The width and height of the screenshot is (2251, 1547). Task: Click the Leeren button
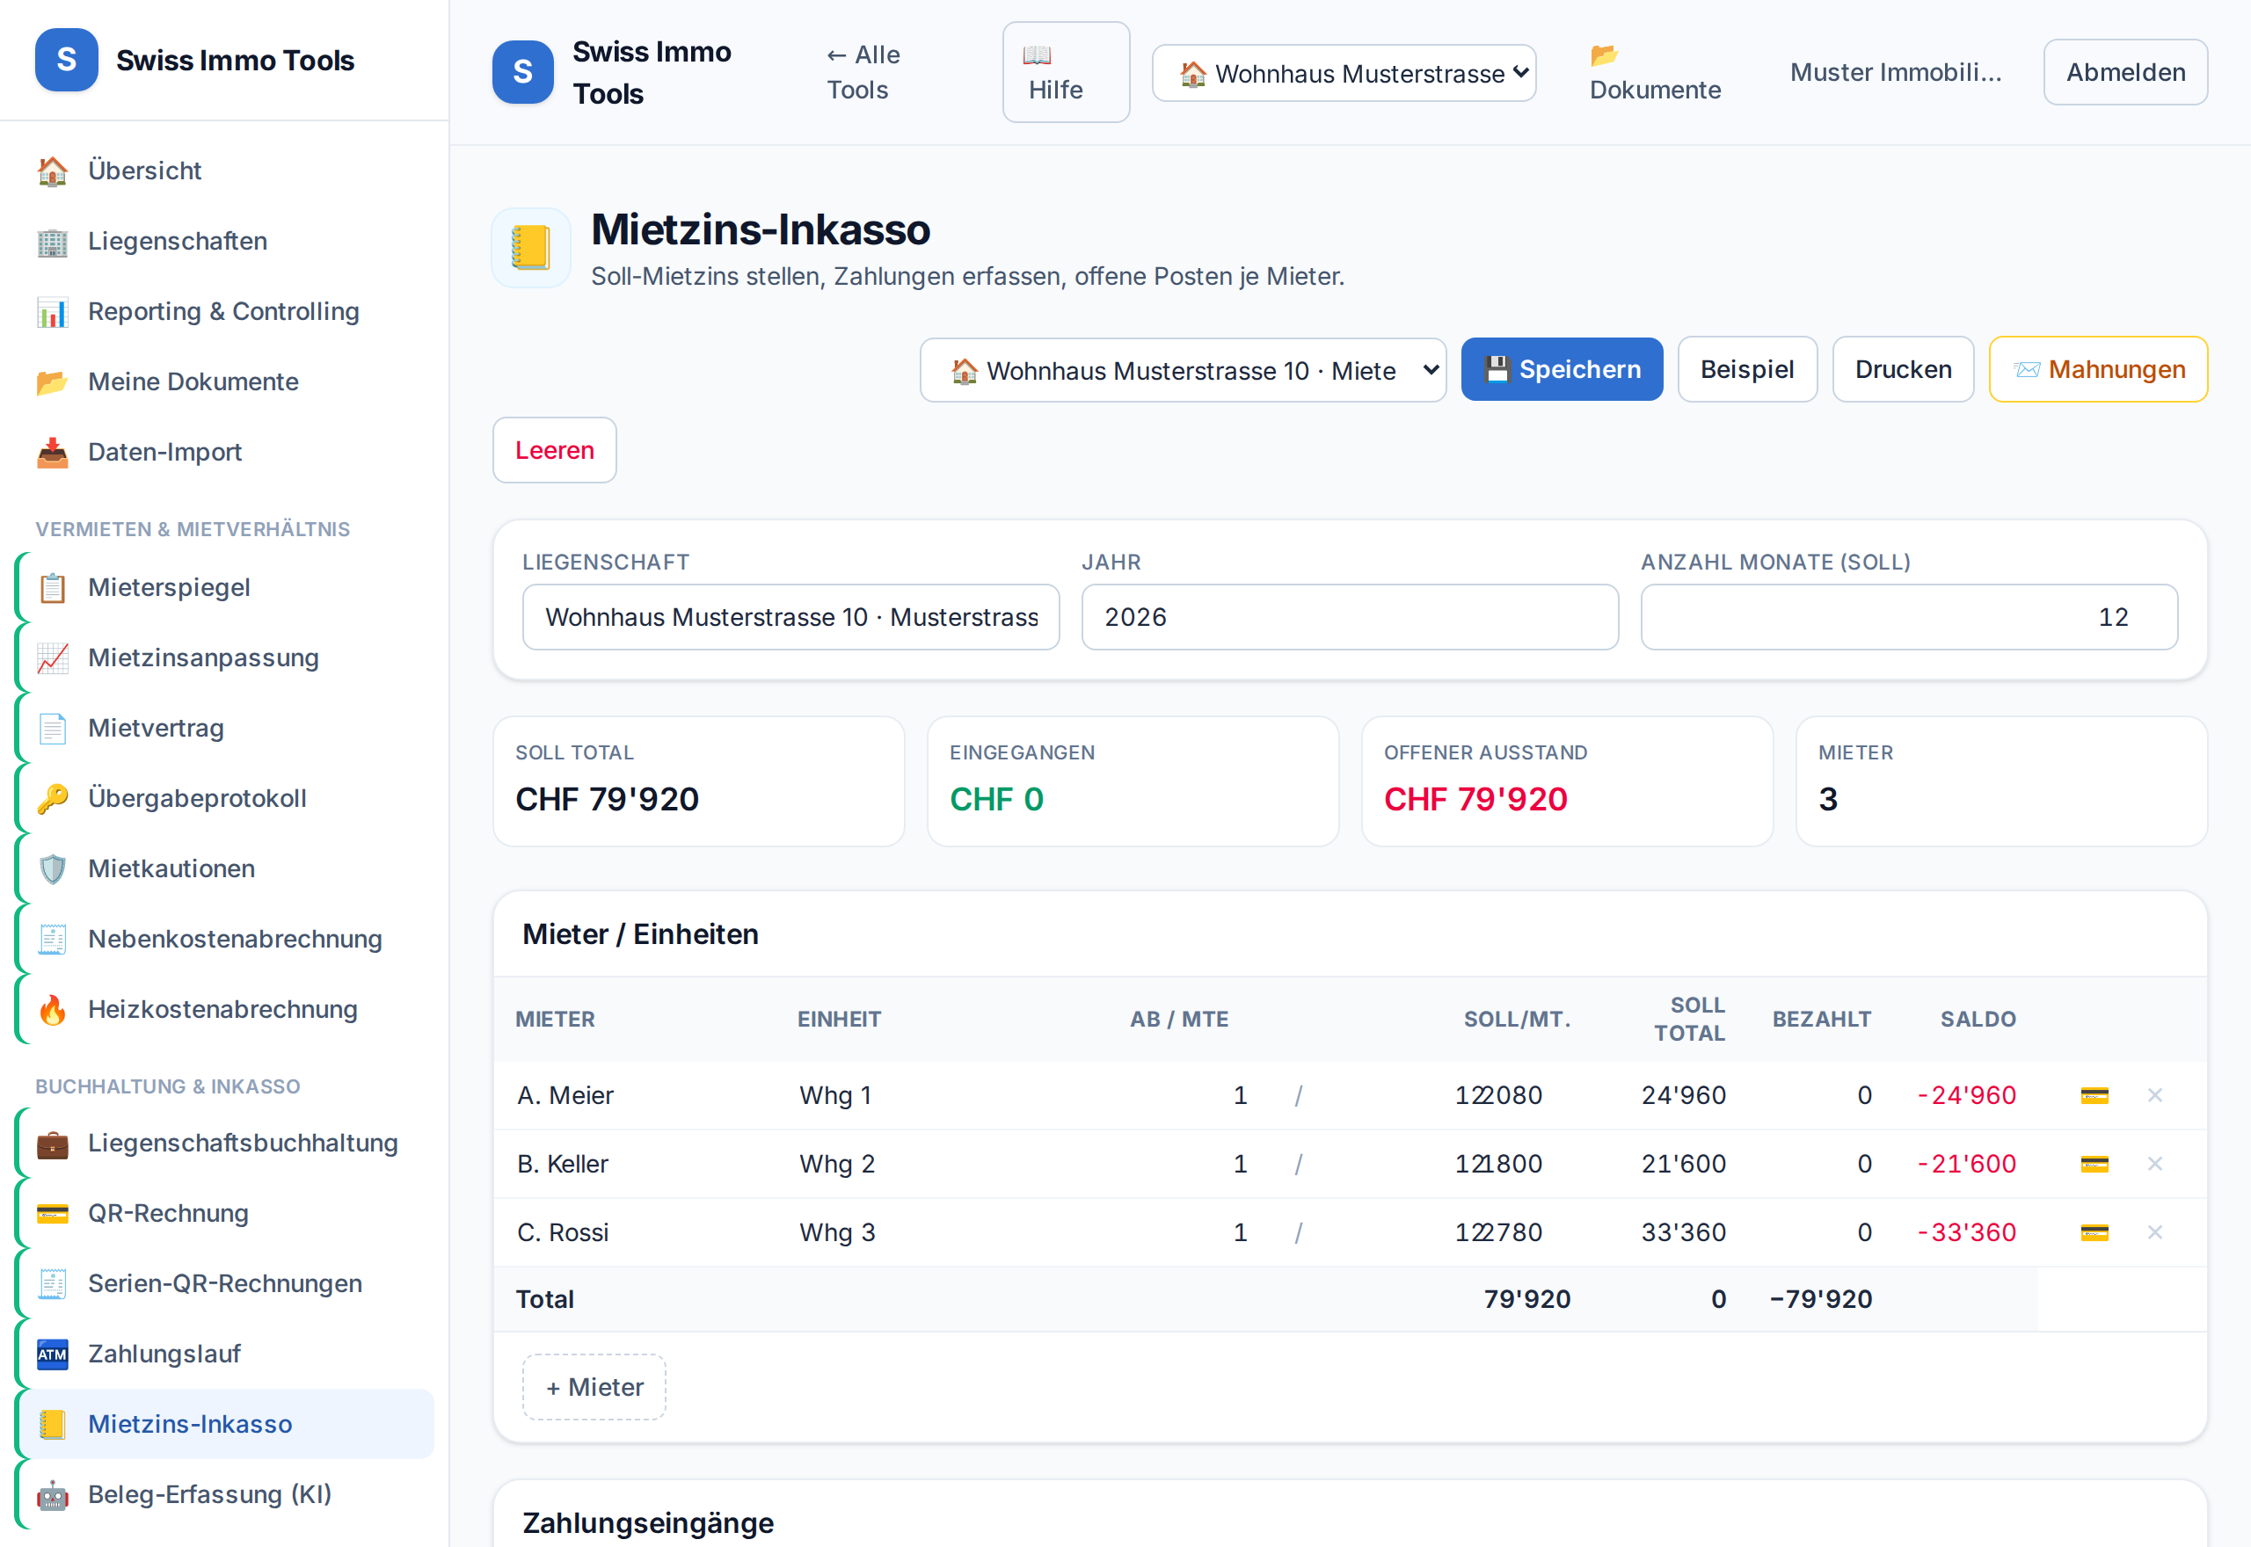[555, 451]
